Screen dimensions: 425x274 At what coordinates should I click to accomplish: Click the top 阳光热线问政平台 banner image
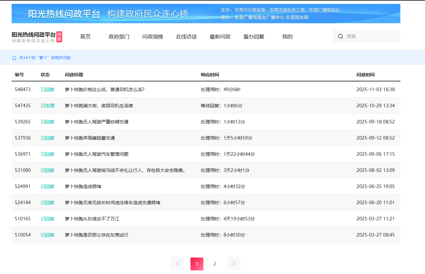206,14
